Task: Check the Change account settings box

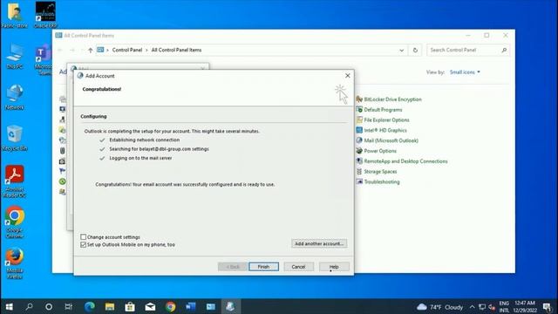Action: click(x=84, y=236)
